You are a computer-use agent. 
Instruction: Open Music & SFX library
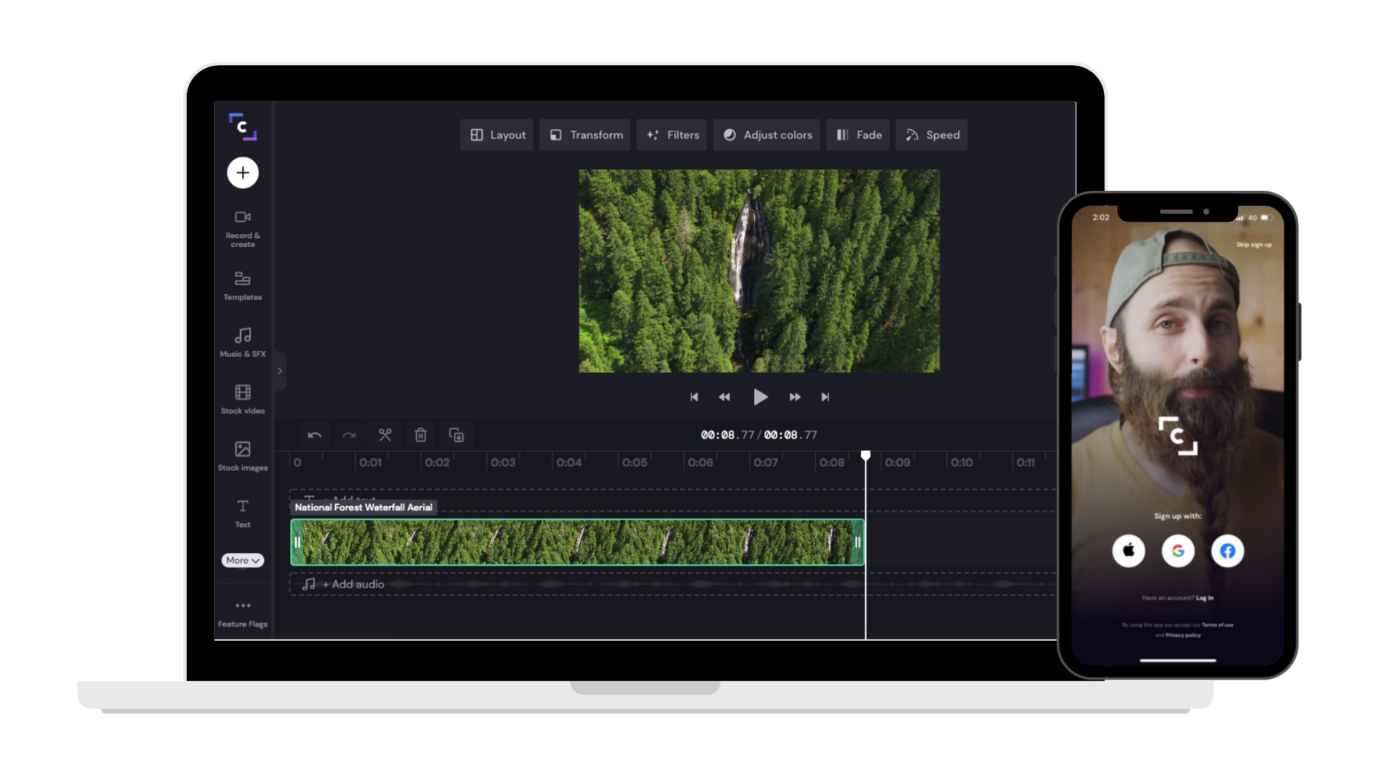[x=243, y=342]
